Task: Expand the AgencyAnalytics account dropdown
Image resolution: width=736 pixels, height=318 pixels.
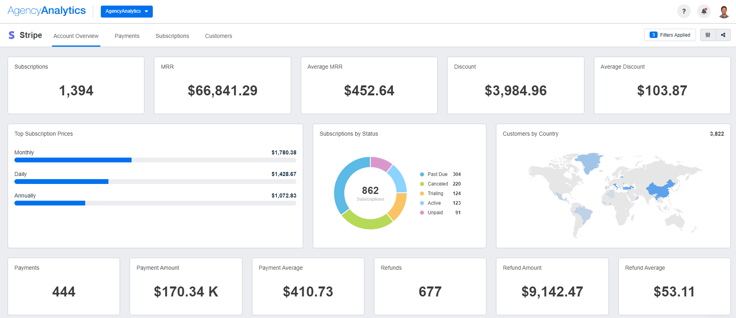Action: coord(126,11)
